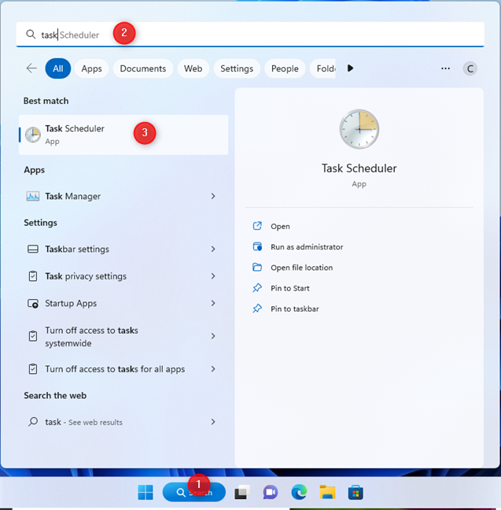
Task: Open the three-dots options menu
Action: (x=445, y=68)
